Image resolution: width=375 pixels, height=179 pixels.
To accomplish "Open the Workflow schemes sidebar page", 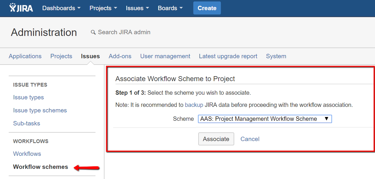I will tap(40, 167).
